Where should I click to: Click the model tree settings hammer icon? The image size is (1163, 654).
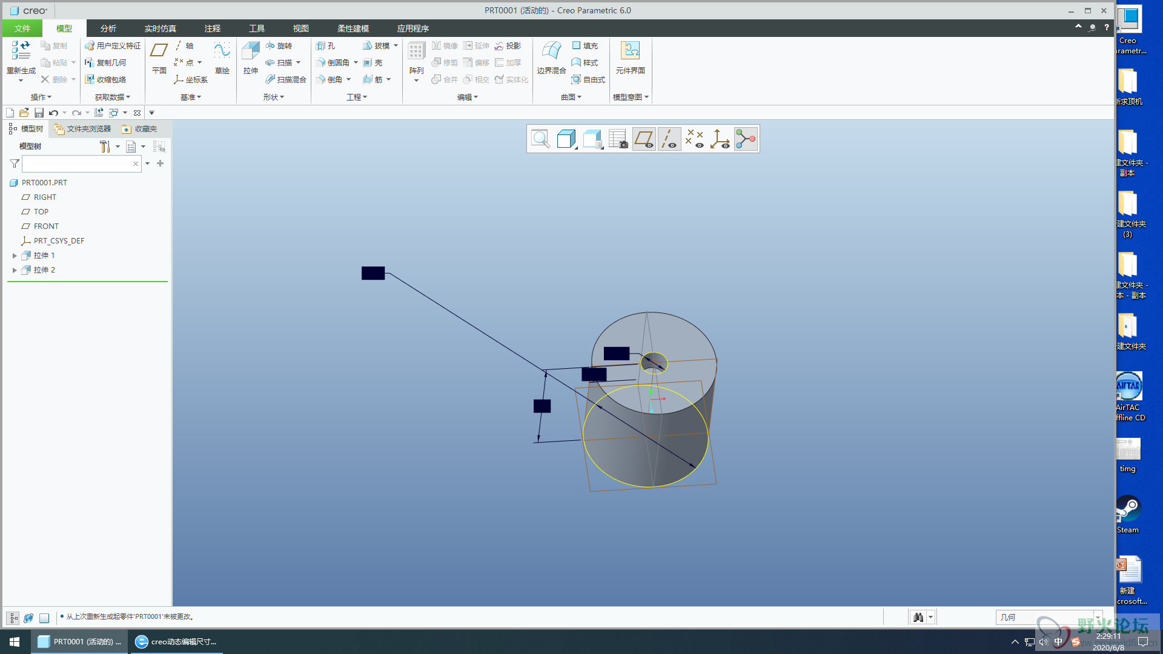[x=105, y=147]
